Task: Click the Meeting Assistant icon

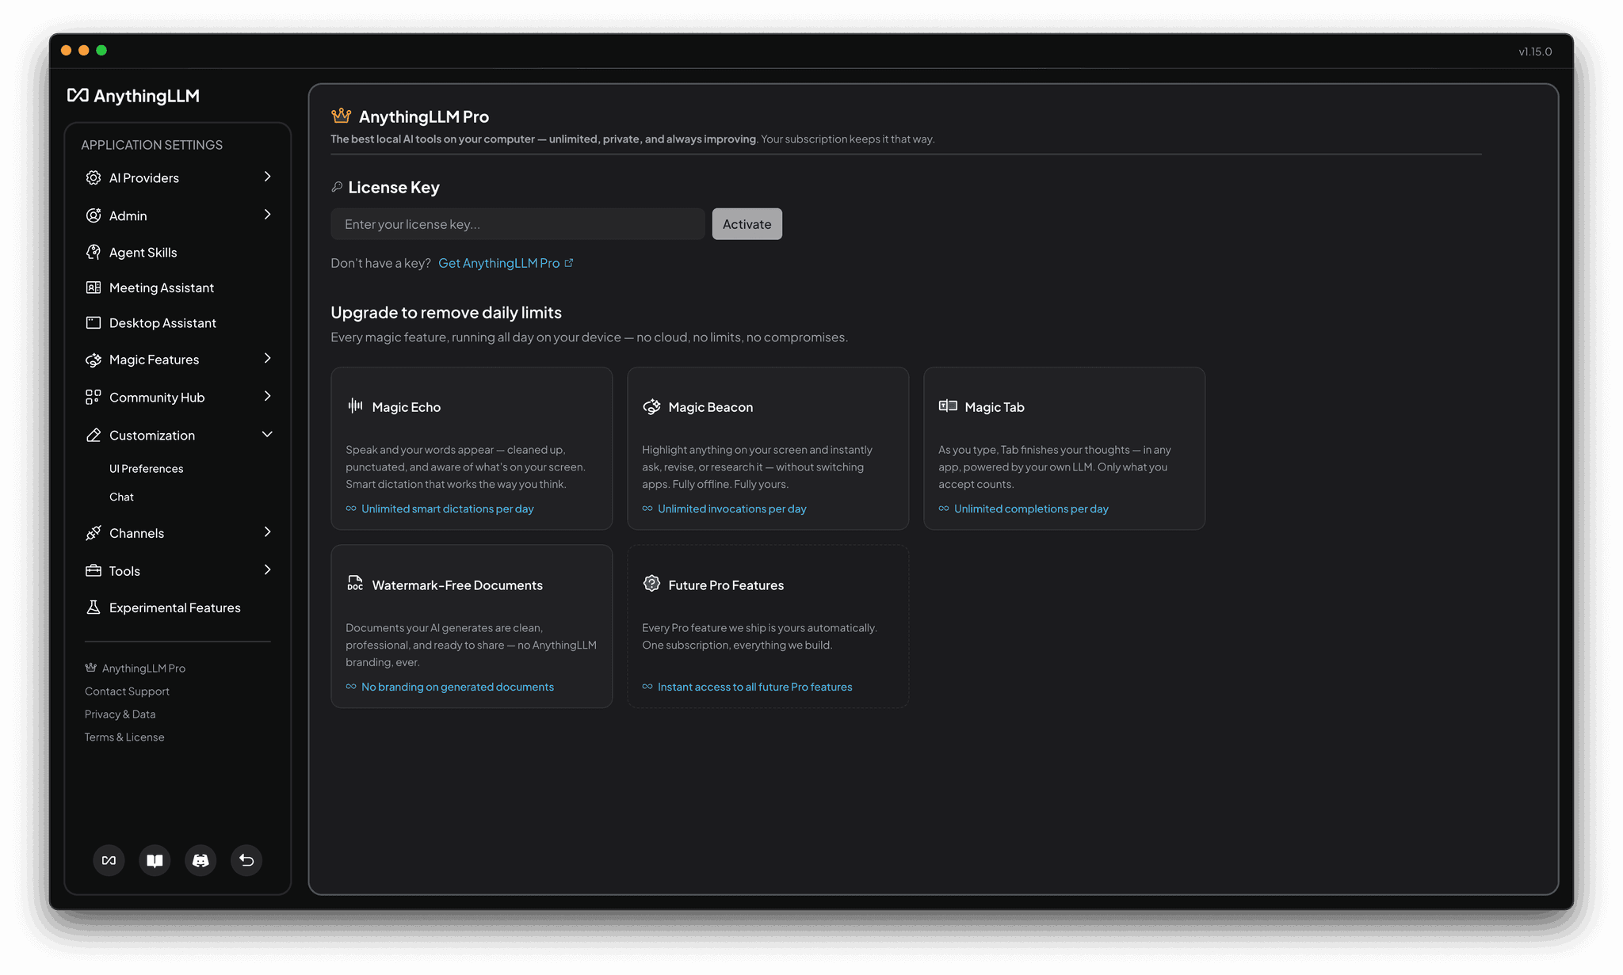Action: click(x=94, y=288)
